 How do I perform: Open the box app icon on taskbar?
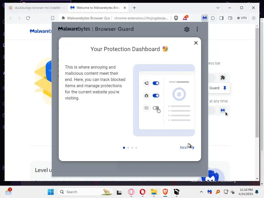[176, 192]
